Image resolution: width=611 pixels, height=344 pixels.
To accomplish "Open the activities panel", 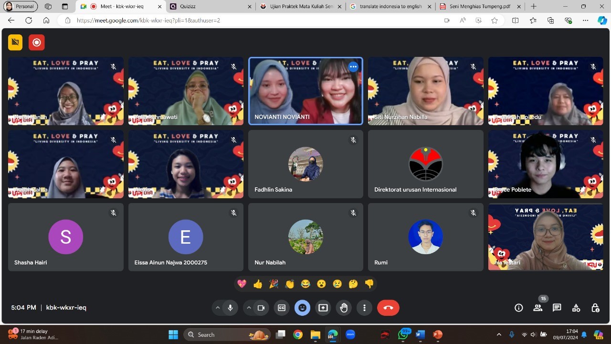I will 576,308.
